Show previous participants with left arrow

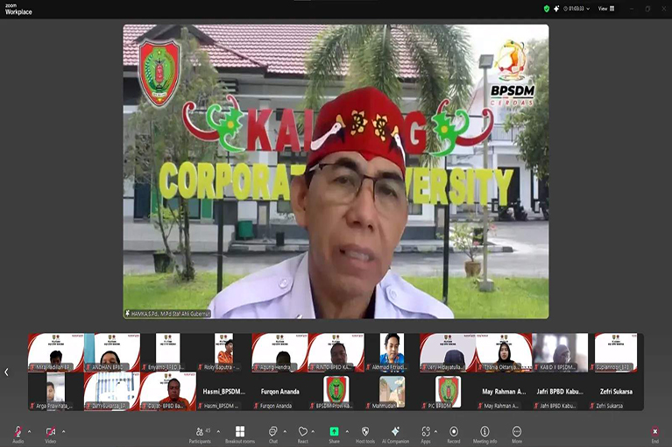pos(7,372)
